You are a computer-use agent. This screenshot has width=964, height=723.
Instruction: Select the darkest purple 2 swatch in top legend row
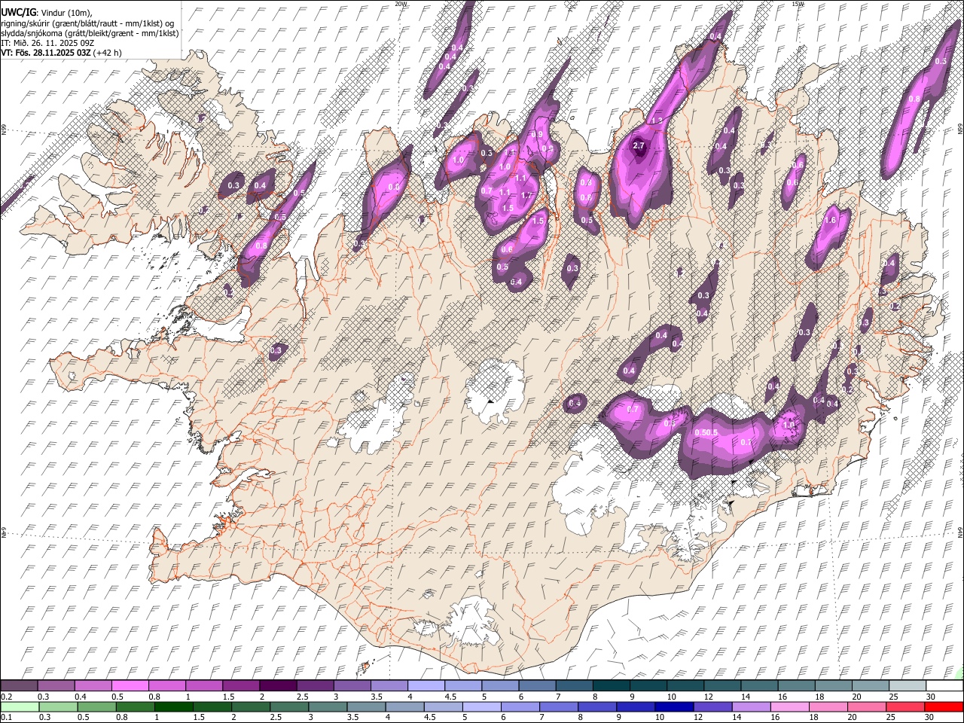coord(278,686)
